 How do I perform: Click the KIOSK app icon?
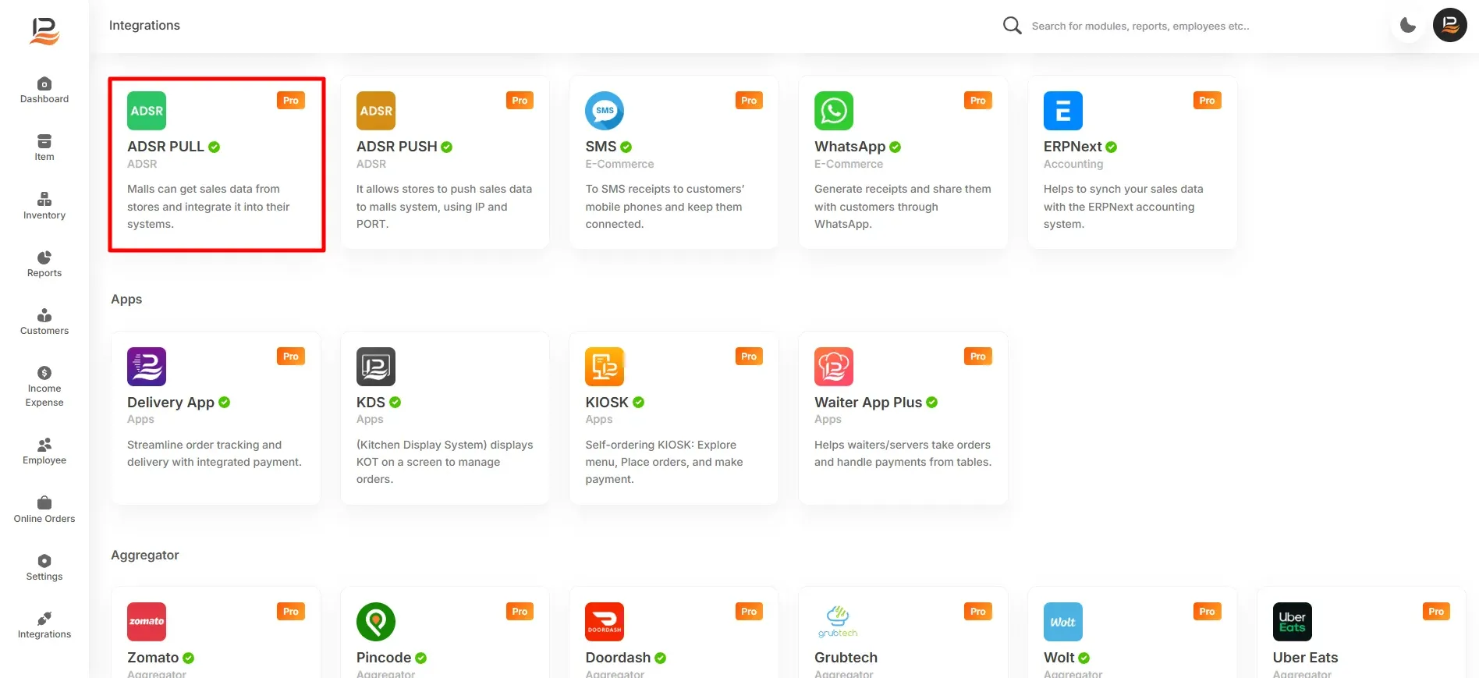pos(605,367)
